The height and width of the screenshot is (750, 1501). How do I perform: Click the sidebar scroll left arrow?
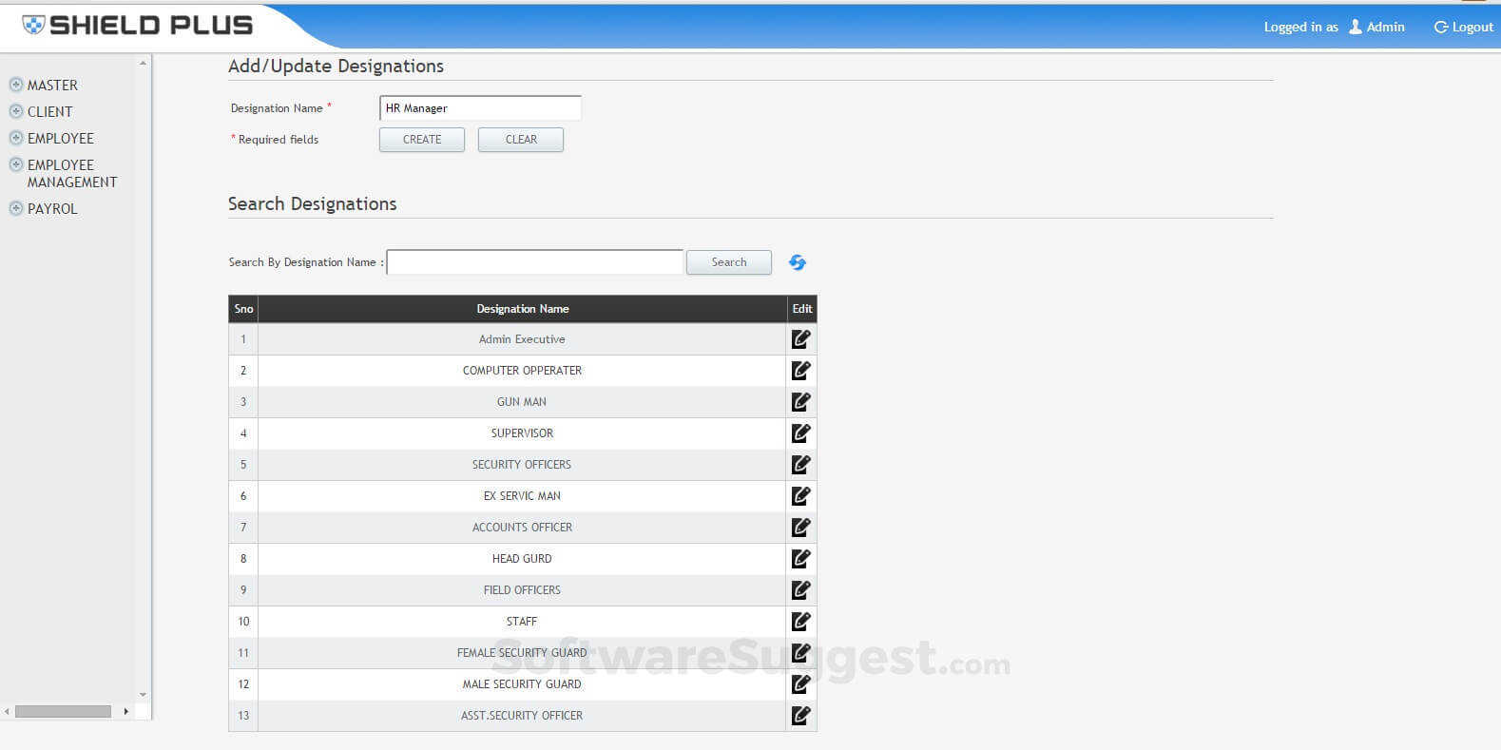point(7,711)
